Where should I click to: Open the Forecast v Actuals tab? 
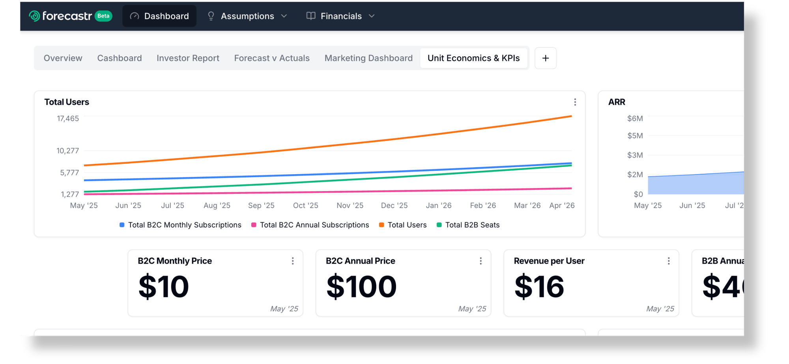pyautogui.click(x=272, y=58)
